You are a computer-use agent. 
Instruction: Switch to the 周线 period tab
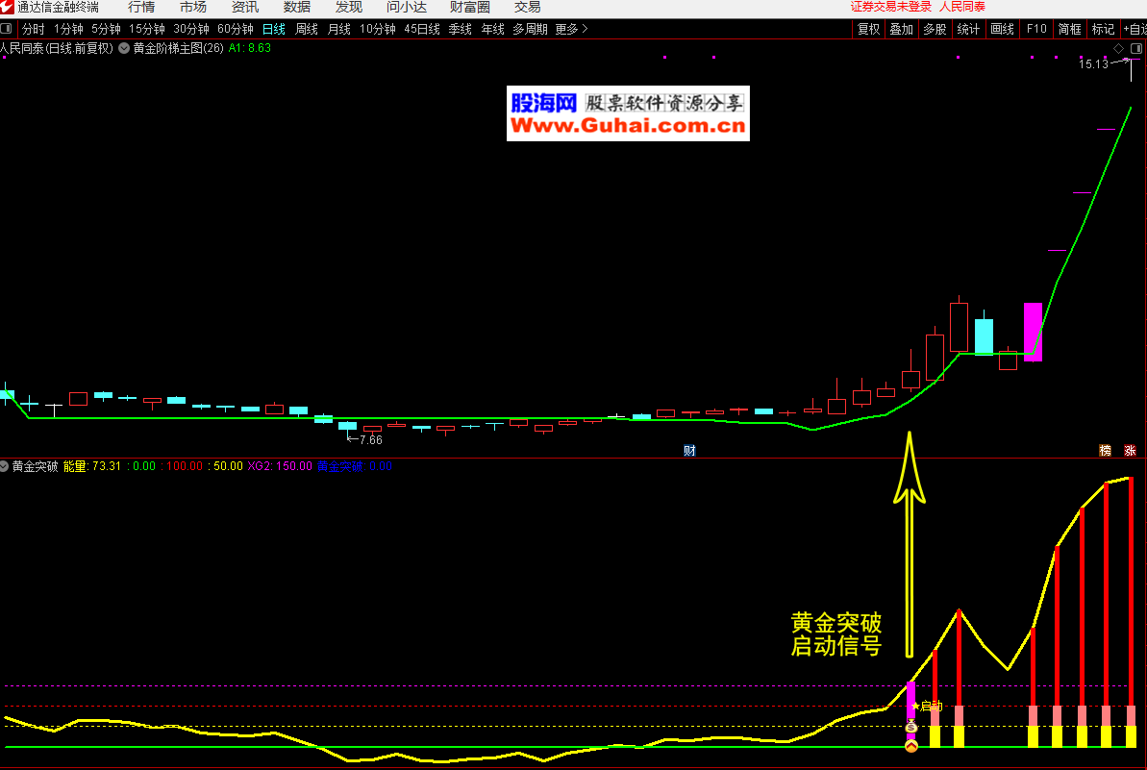[x=306, y=29]
